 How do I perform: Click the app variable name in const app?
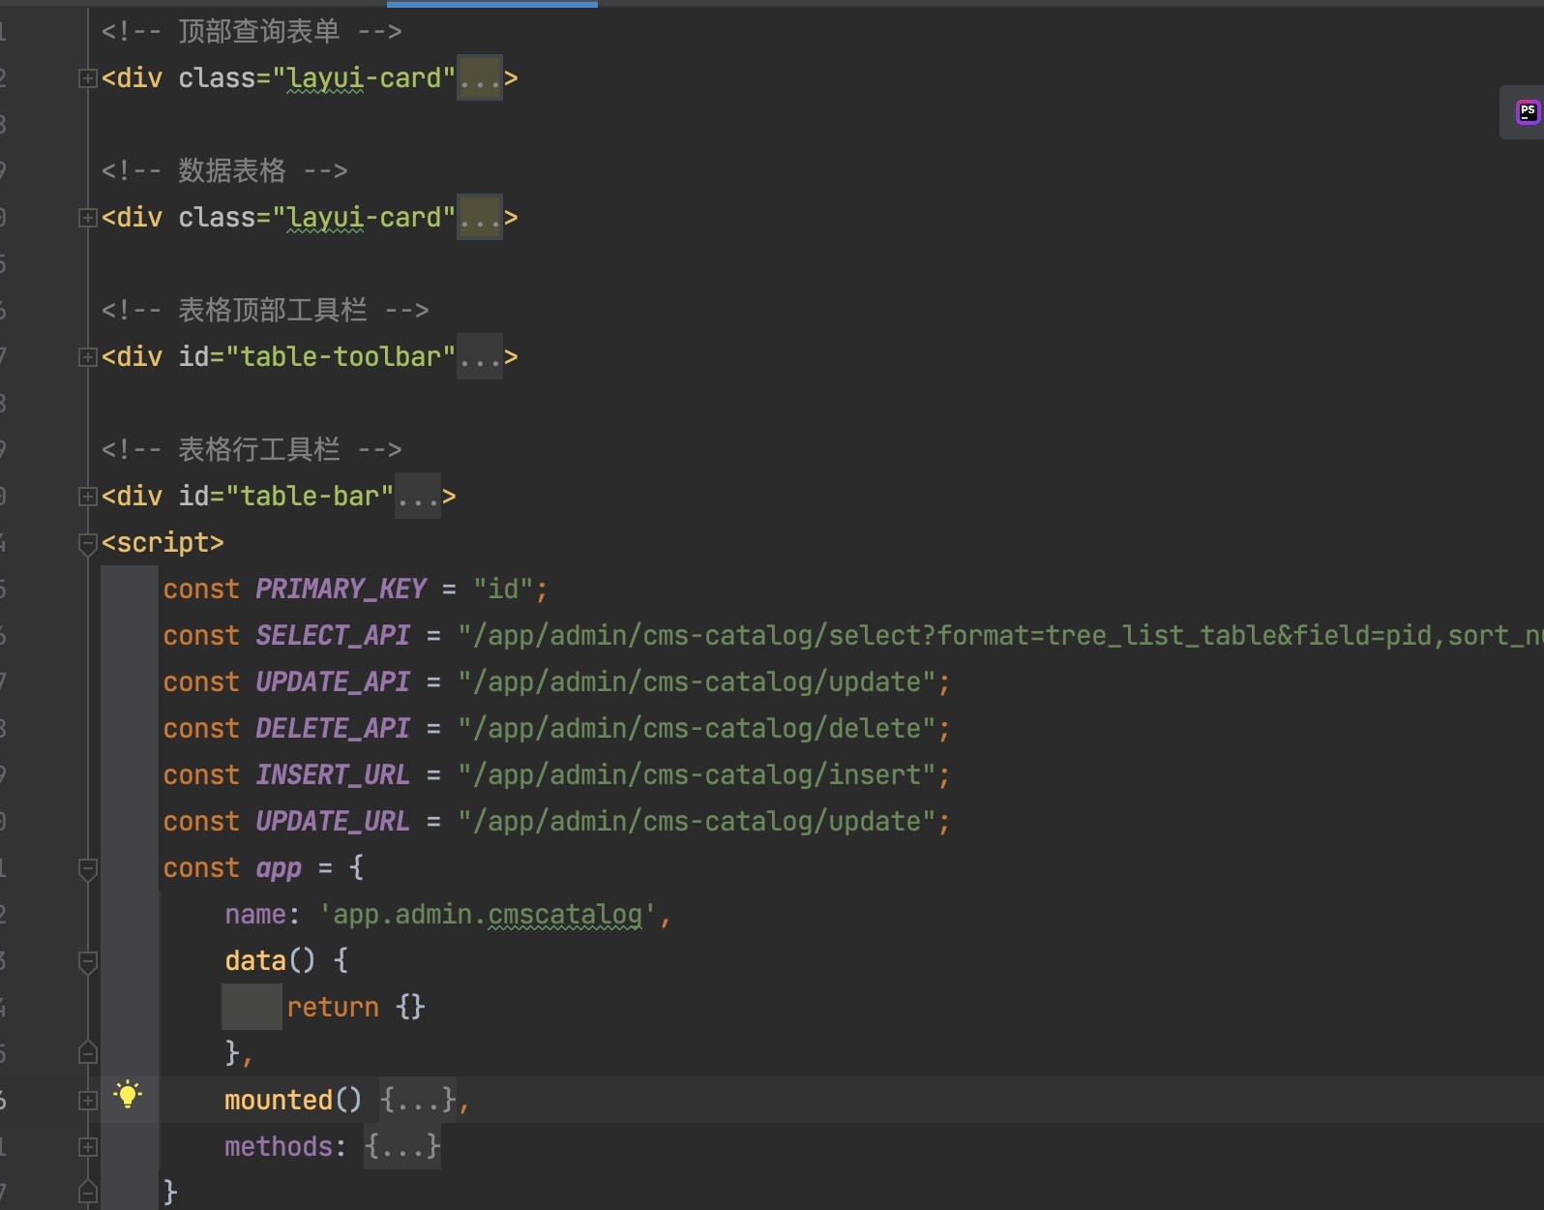tap(279, 868)
